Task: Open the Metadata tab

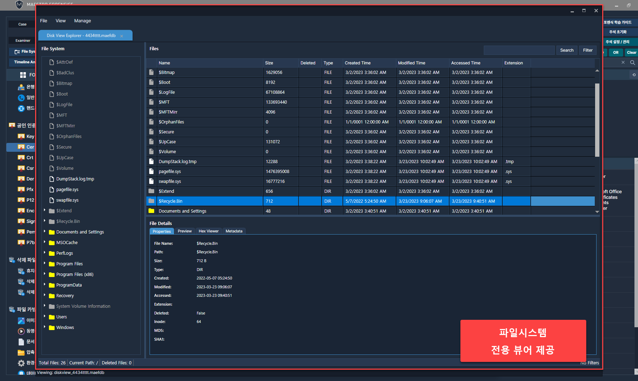Action: [234, 231]
